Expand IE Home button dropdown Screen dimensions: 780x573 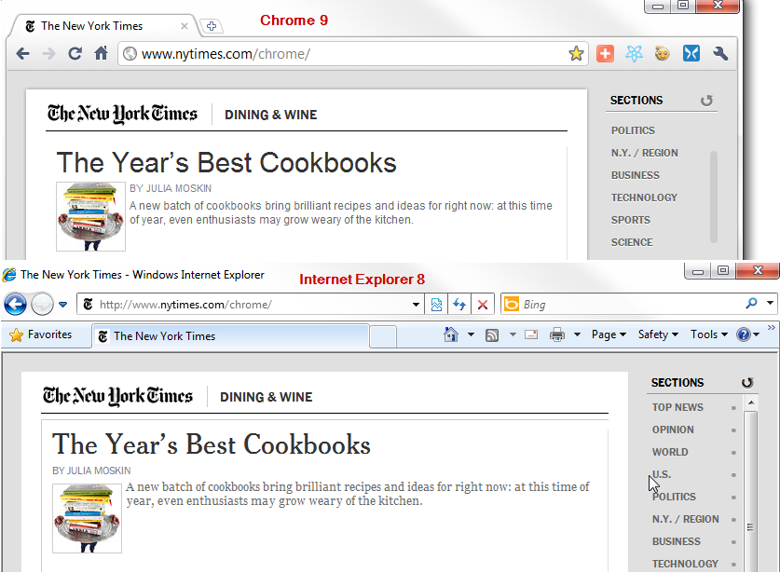coord(471,334)
